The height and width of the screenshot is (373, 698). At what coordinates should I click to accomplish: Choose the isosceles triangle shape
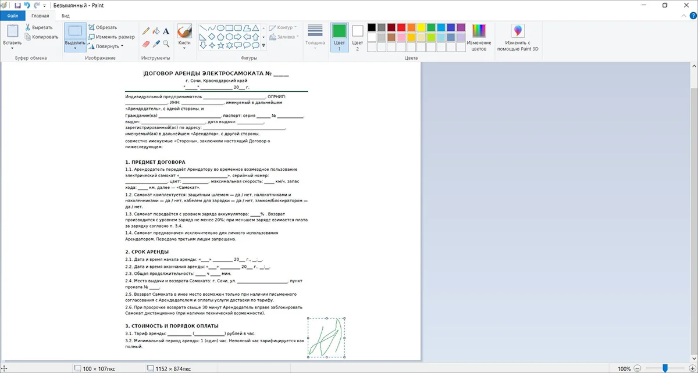click(x=255, y=28)
